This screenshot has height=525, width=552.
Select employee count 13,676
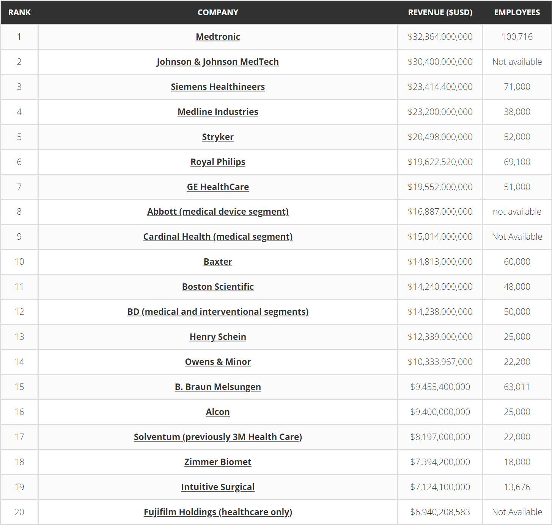click(x=517, y=487)
